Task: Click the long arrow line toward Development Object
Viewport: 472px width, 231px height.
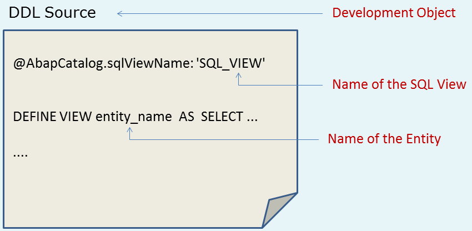Action: pos(222,13)
